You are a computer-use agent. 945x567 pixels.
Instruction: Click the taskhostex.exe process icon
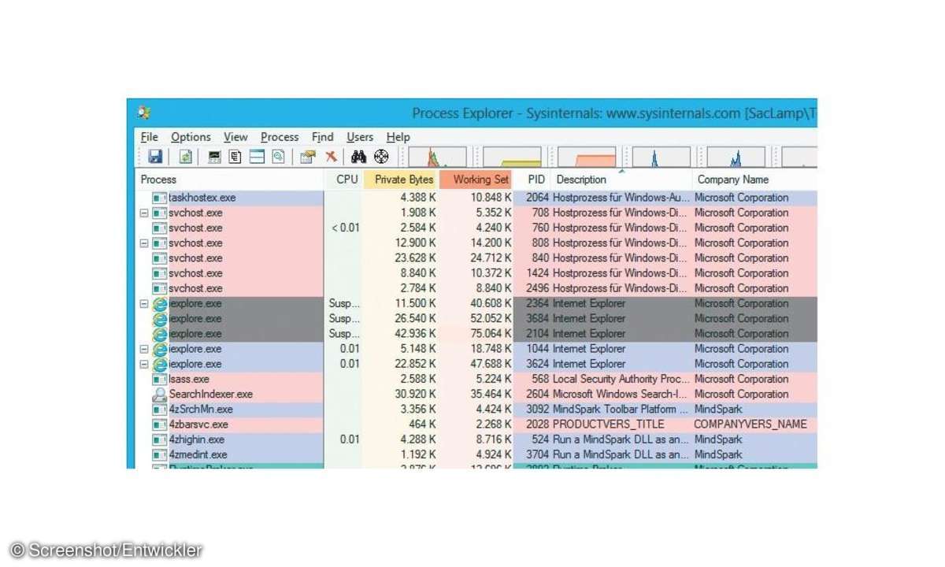[x=160, y=198]
